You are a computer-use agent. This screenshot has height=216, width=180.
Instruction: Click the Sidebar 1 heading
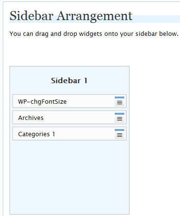coord(69,81)
